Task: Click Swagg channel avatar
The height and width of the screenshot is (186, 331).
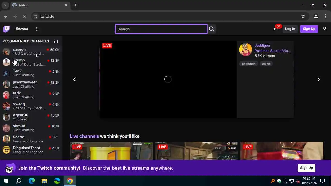Action: pyautogui.click(x=6, y=106)
